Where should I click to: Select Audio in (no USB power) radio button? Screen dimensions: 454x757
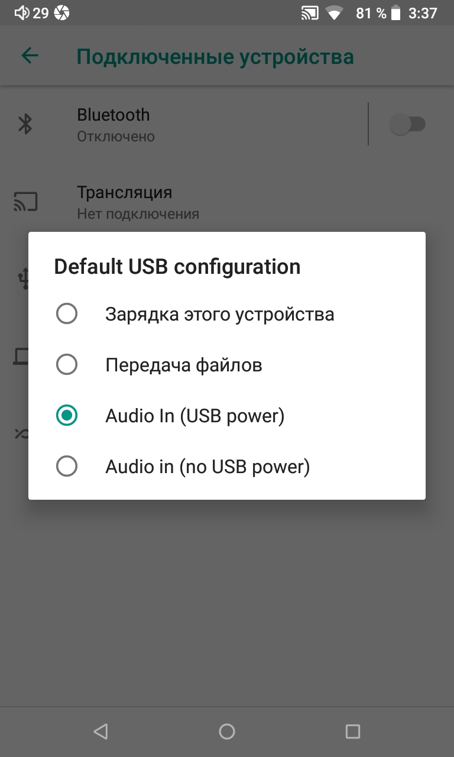point(67,467)
